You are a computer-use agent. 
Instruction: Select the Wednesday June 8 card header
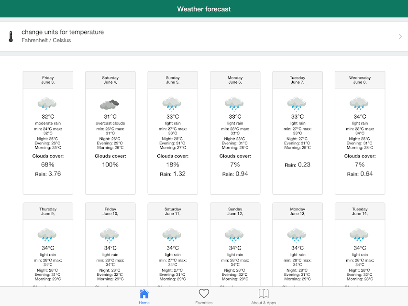(360, 80)
